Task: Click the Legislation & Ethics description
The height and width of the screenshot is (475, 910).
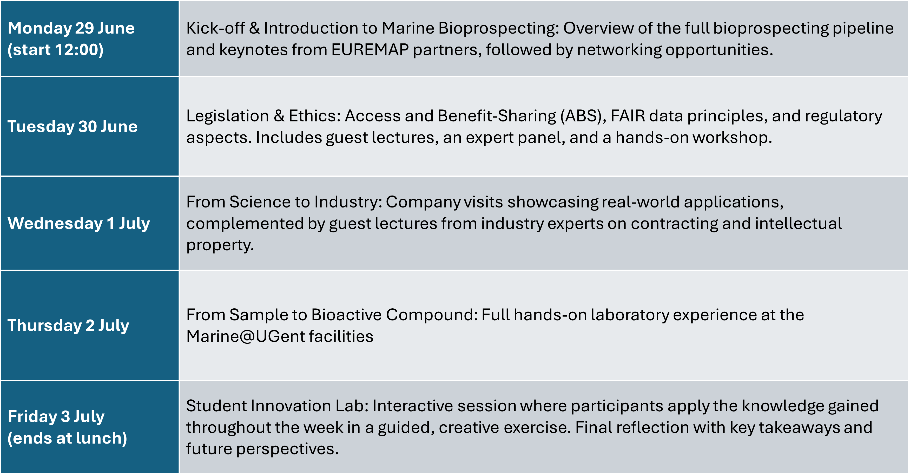Action: click(x=544, y=127)
